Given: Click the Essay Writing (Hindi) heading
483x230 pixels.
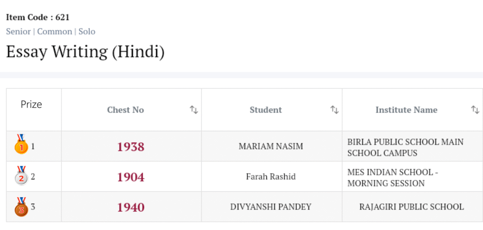Looking at the screenshot, I should (x=85, y=52).
